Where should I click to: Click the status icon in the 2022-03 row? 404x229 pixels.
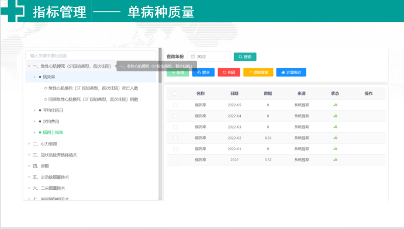coord(335,127)
